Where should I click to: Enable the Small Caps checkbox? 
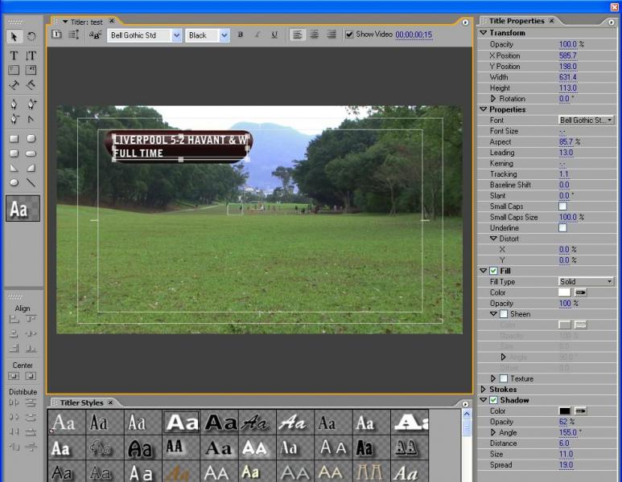(x=562, y=206)
